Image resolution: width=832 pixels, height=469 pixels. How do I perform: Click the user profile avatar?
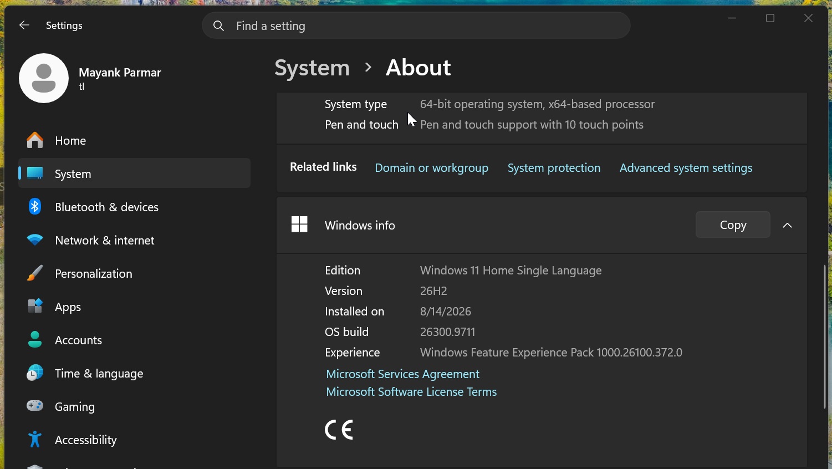tap(44, 78)
